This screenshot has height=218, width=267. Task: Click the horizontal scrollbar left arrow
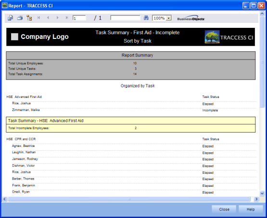click(5, 199)
